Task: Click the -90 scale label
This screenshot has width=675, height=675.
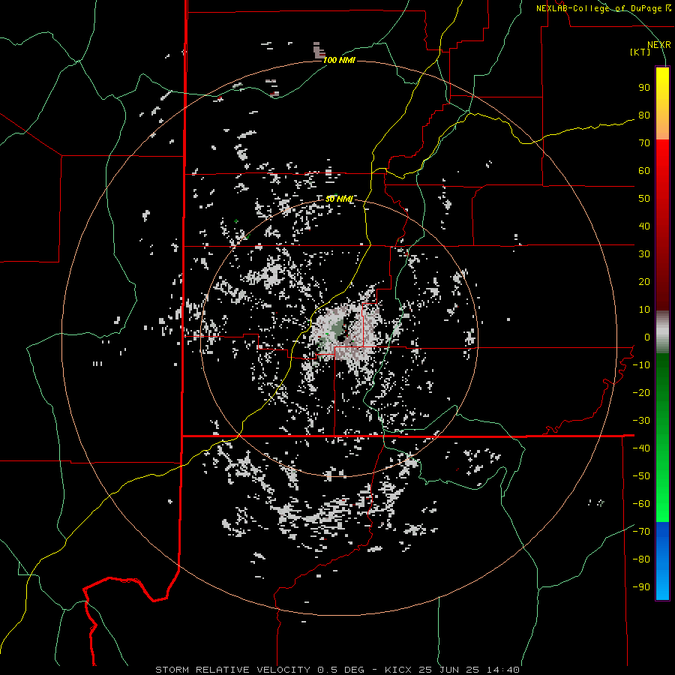Action: (x=641, y=587)
